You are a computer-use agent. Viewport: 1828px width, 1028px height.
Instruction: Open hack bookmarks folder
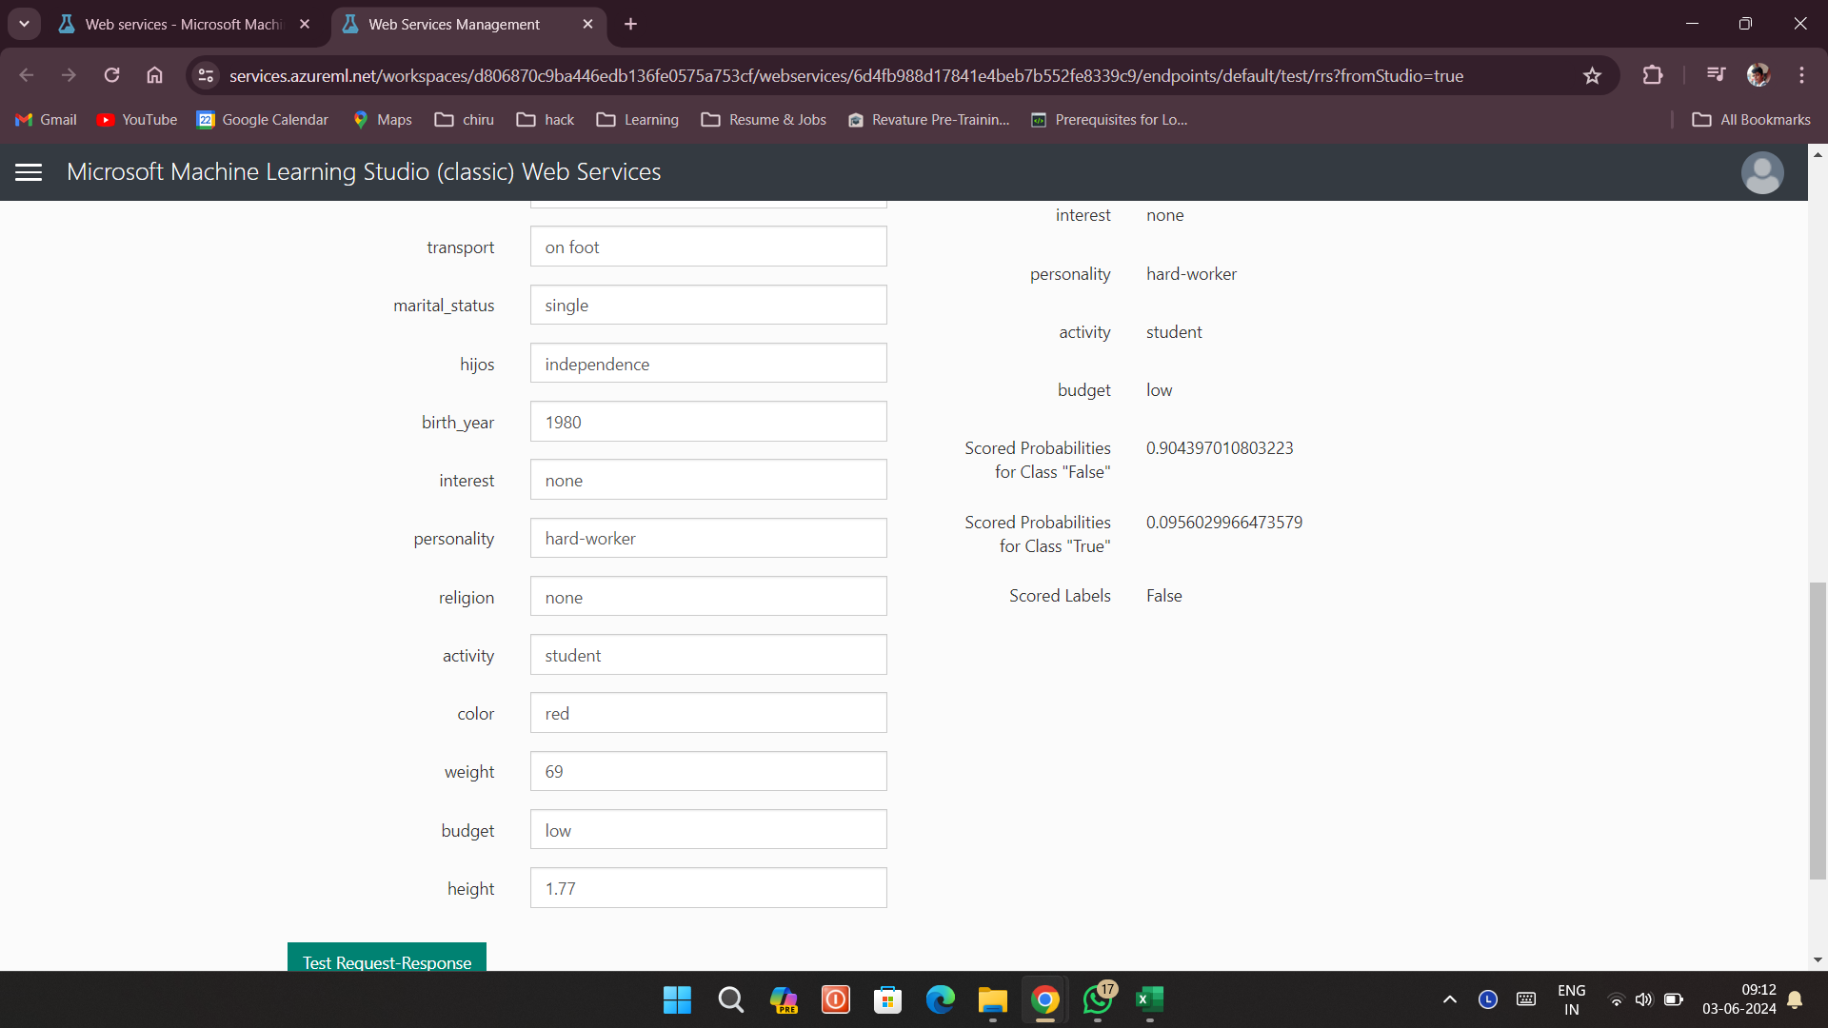click(x=546, y=120)
